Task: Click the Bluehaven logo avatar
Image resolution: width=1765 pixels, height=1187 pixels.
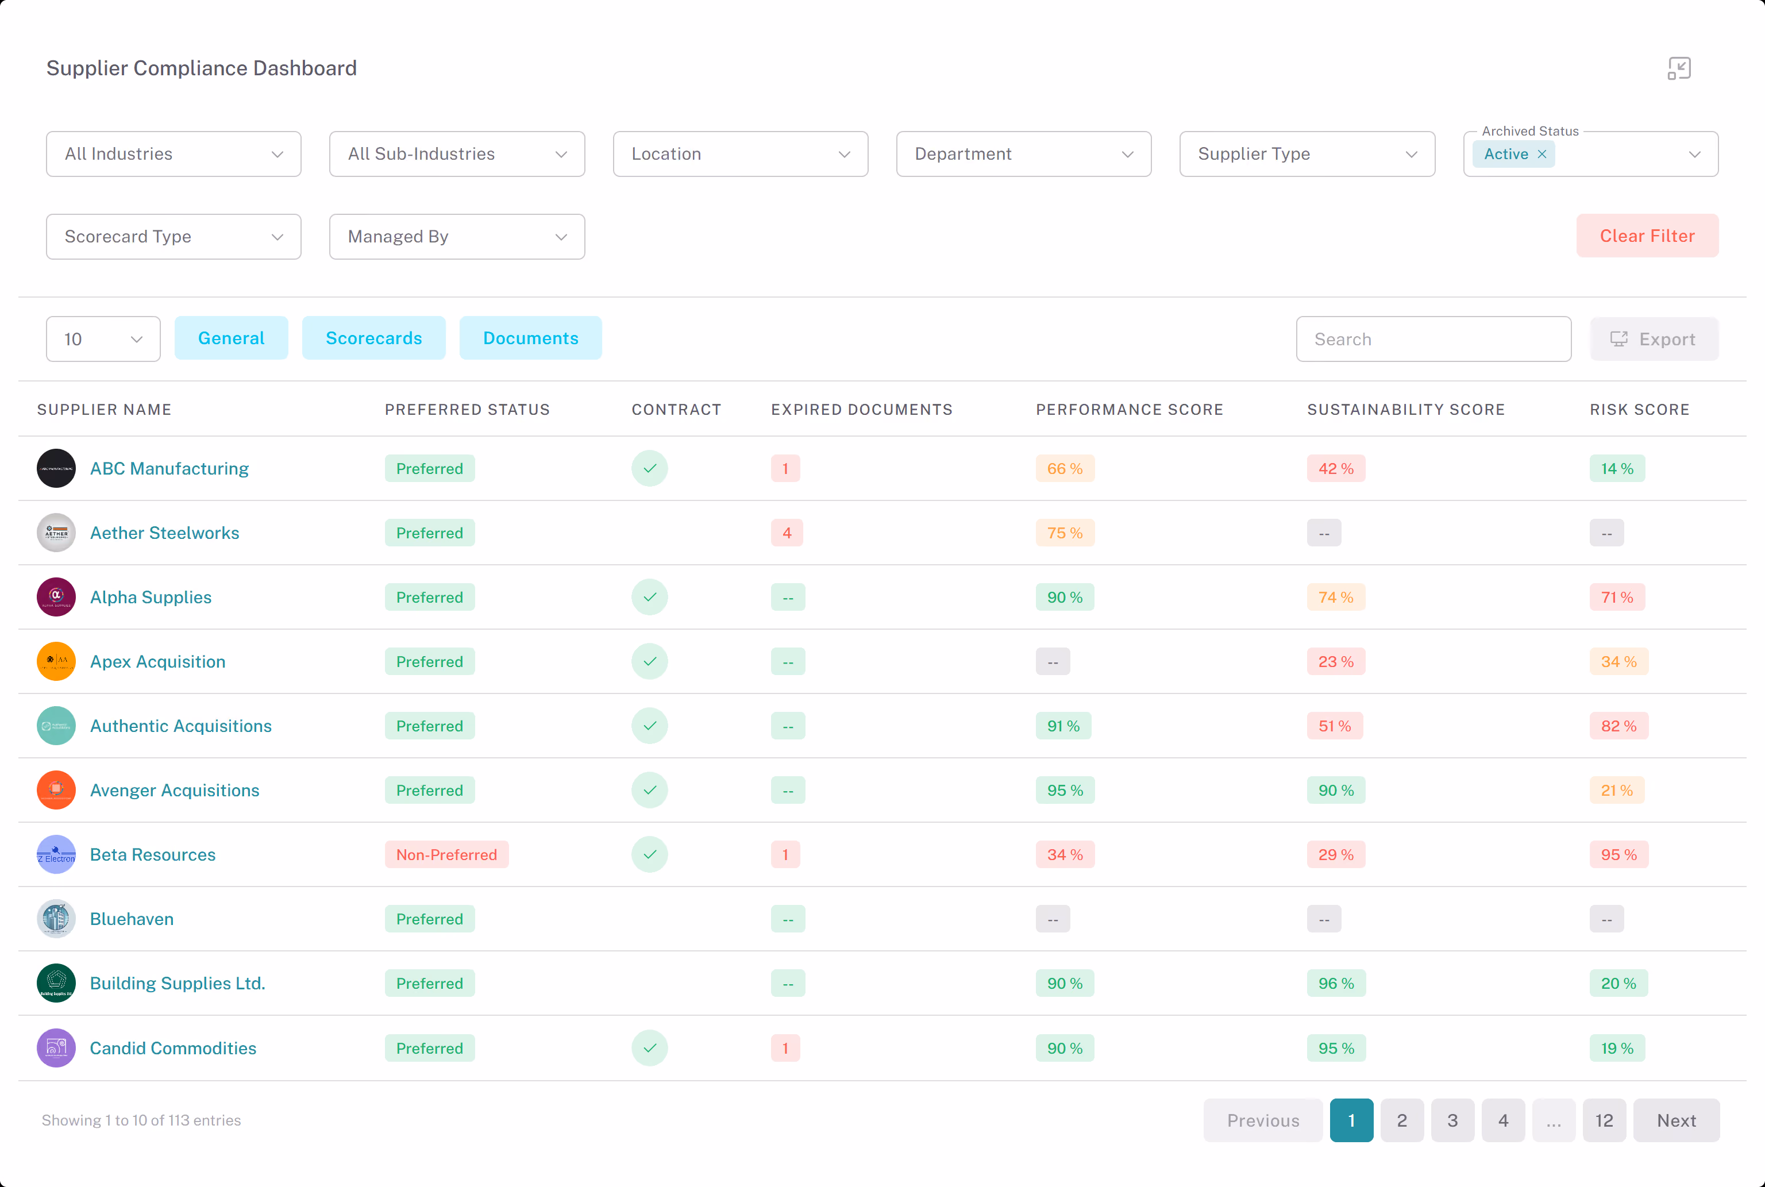Action: pos(56,919)
